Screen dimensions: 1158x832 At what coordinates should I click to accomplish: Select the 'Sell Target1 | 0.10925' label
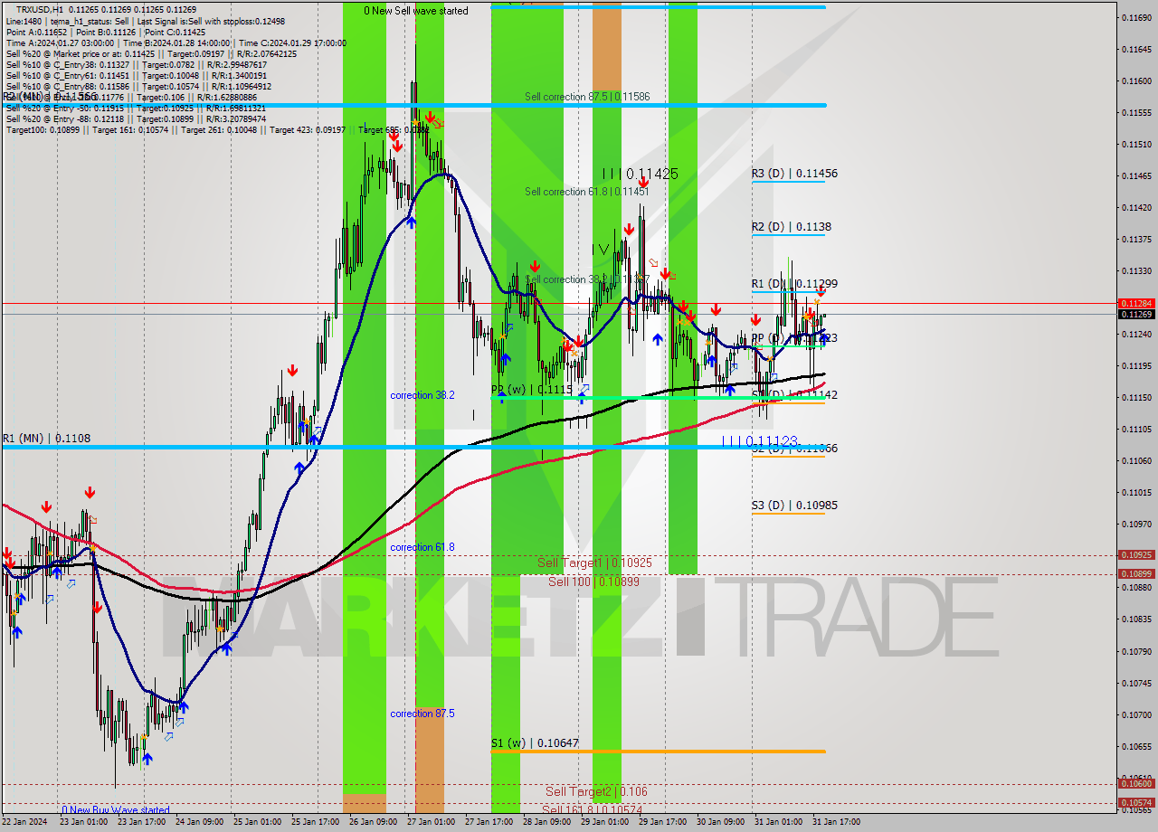594,563
